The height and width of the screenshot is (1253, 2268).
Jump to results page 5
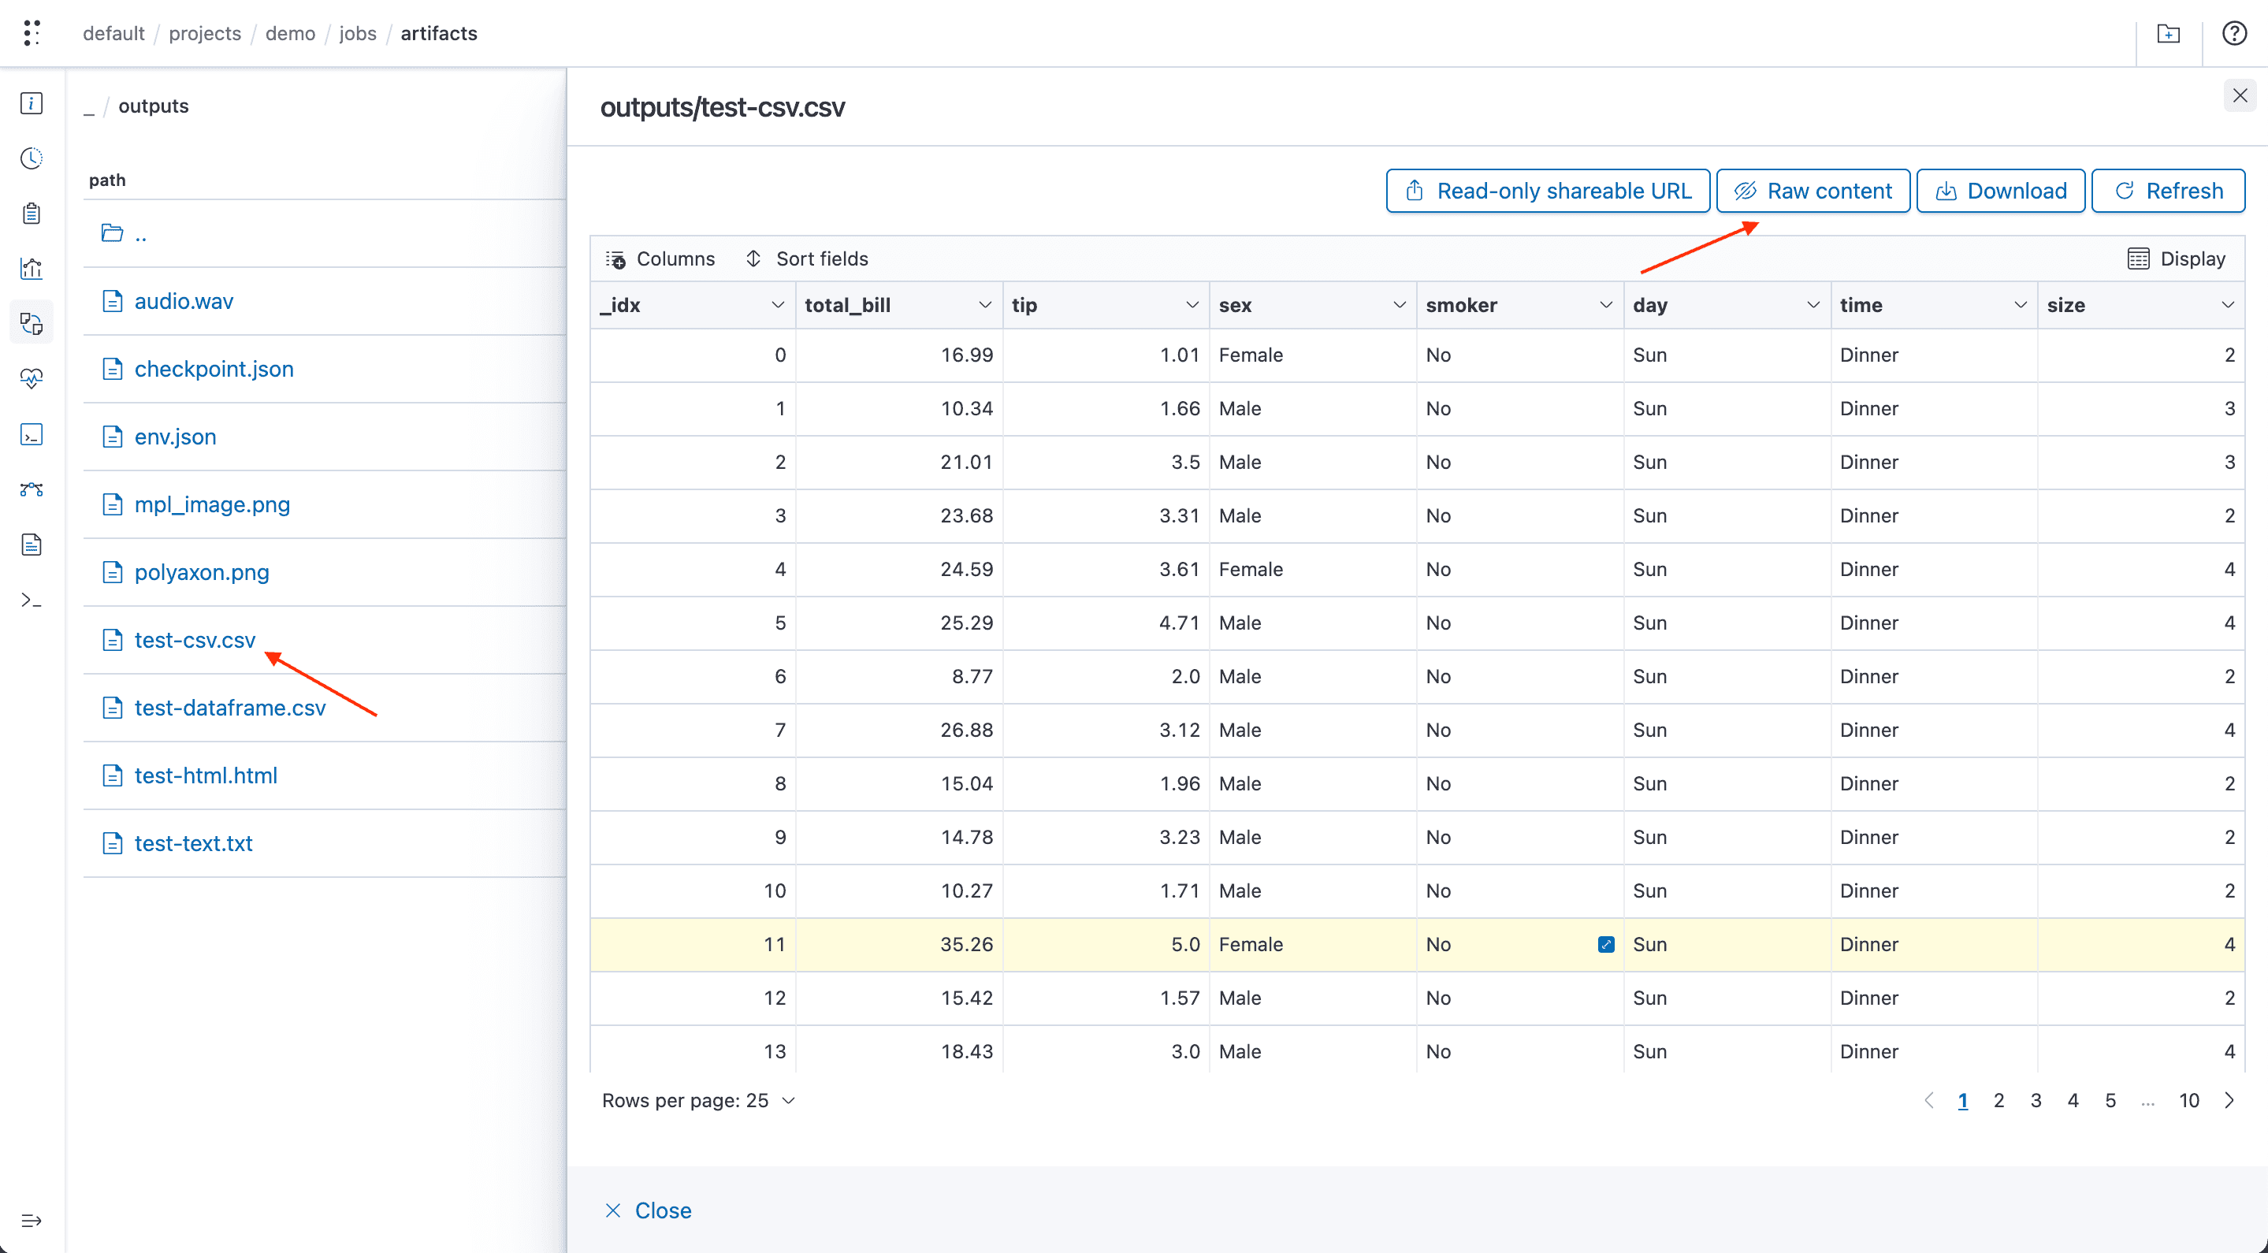click(x=2110, y=1100)
